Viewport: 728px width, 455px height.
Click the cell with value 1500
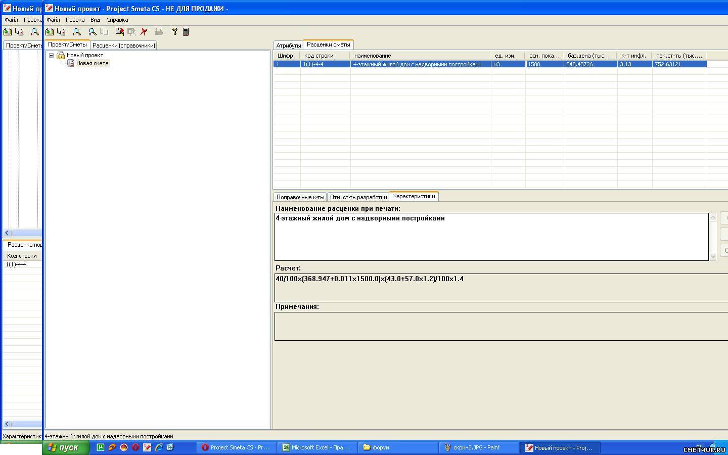(544, 64)
